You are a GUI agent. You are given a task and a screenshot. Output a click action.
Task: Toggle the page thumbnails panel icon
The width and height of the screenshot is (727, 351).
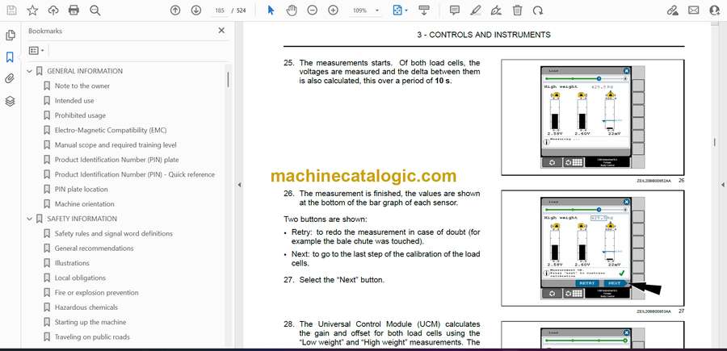tap(10, 36)
